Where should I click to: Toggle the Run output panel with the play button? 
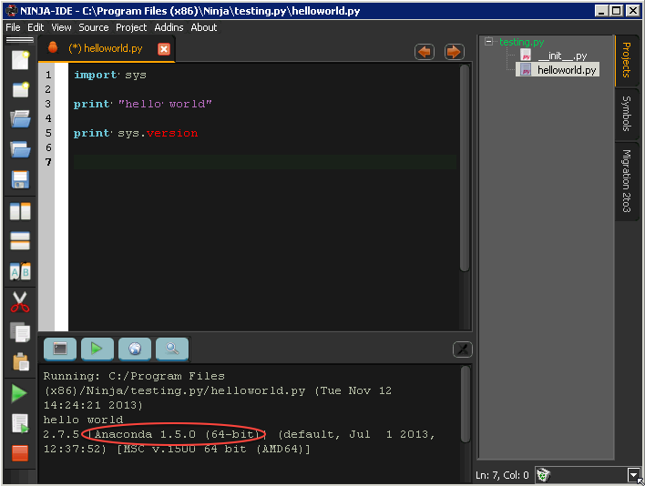[x=97, y=349]
